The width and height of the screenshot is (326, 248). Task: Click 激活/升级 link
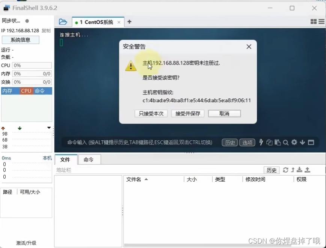coord(26,243)
